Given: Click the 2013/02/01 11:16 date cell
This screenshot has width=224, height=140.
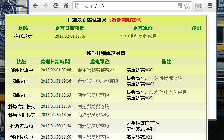Looking at the screenshot, I should (x=70, y=36).
